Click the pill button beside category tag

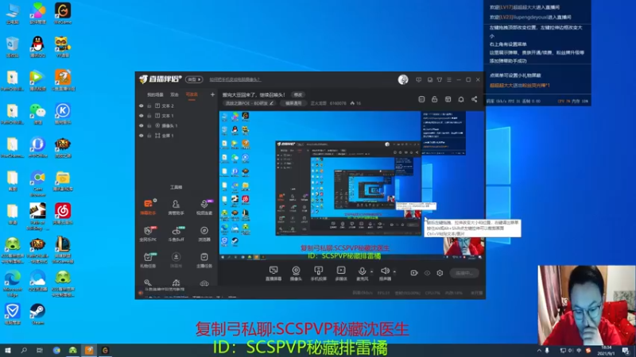[293, 103]
